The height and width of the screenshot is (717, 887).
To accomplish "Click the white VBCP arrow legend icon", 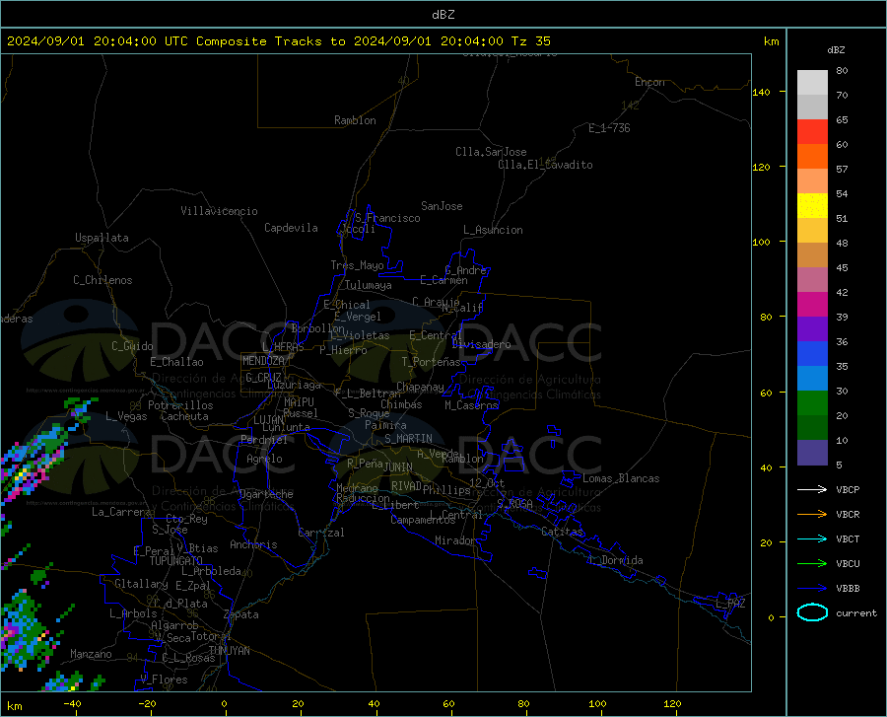I will [x=812, y=489].
